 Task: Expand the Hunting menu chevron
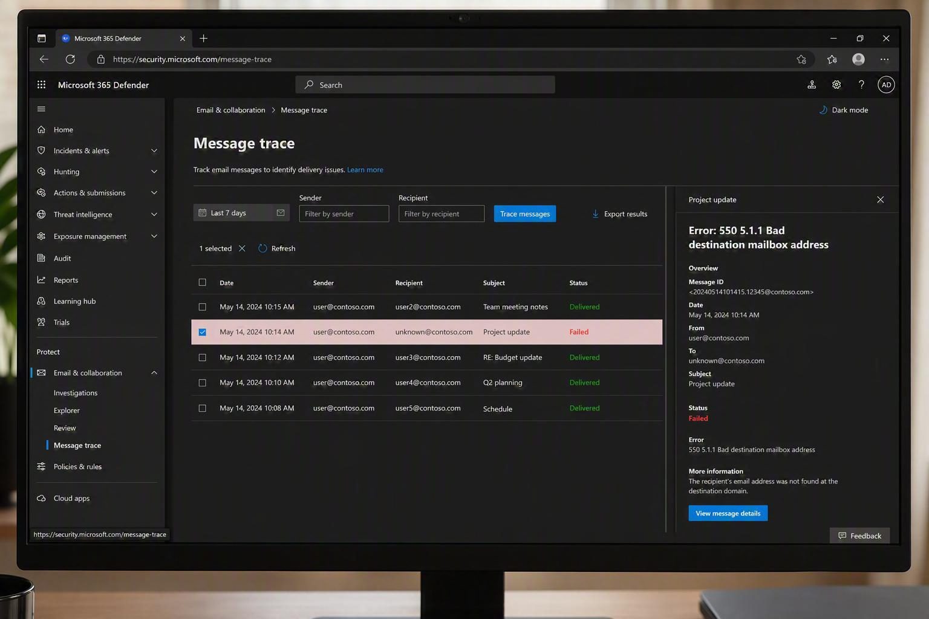[x=154, y=172]
